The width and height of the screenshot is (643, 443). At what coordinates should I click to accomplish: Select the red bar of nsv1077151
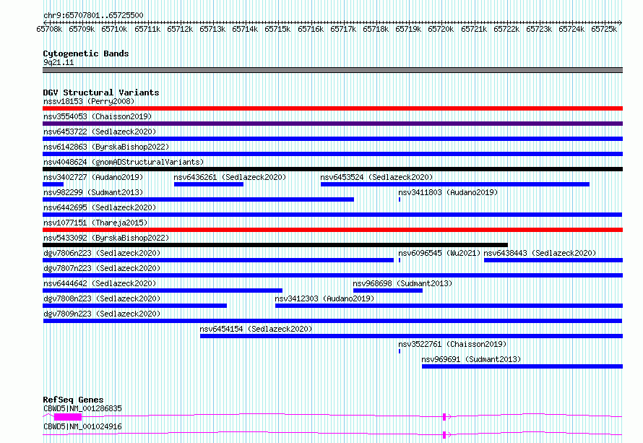pos(332,230)
